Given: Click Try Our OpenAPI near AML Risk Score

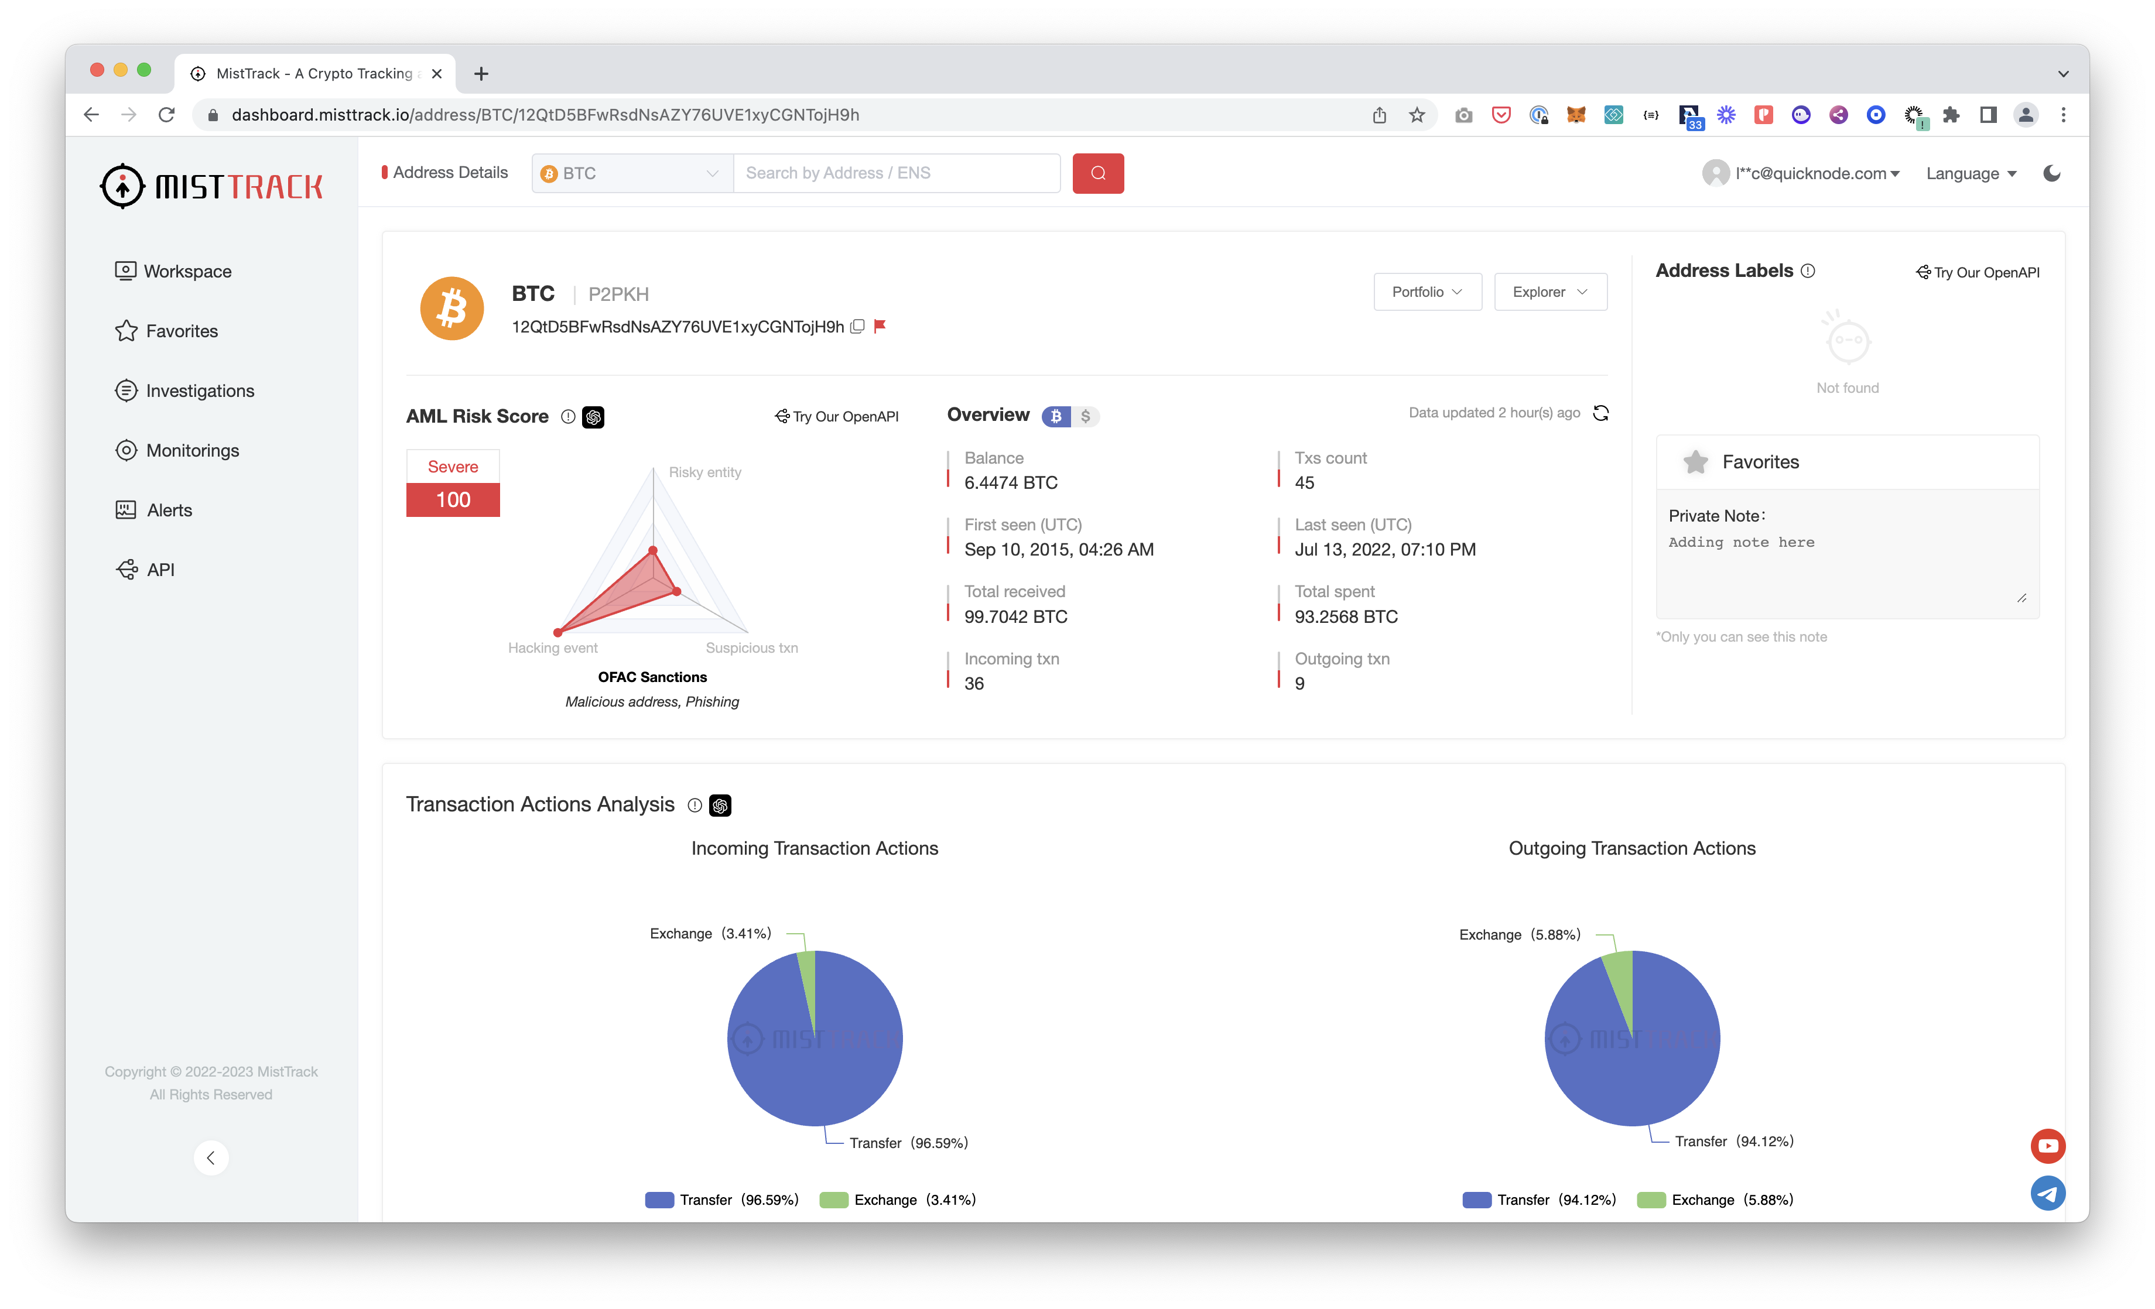Looking at the screenshot, I should 837,416.
